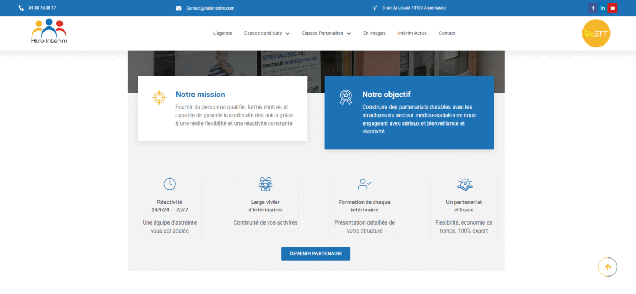Open Intérim Actus menu item

412,33
